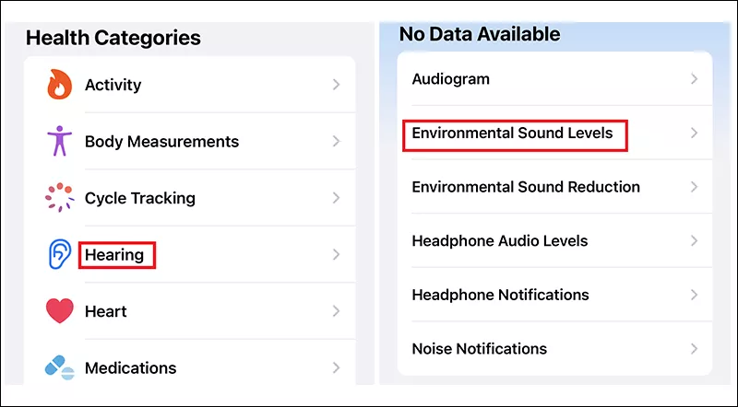Open the Activity category
Viewport: 738px width, 407px height.
click(190, 85)
